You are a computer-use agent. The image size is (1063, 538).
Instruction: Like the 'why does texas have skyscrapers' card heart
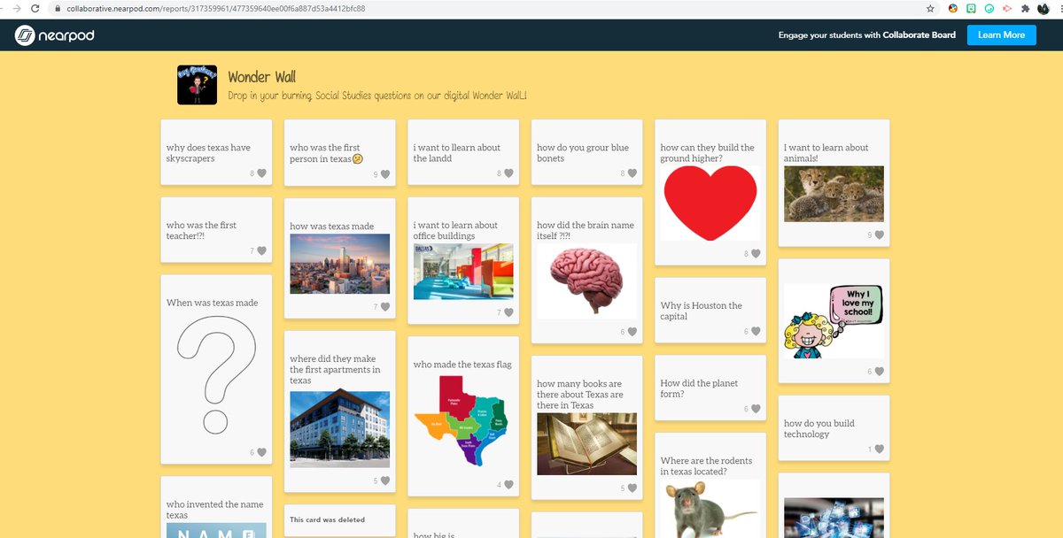point(261,173)
